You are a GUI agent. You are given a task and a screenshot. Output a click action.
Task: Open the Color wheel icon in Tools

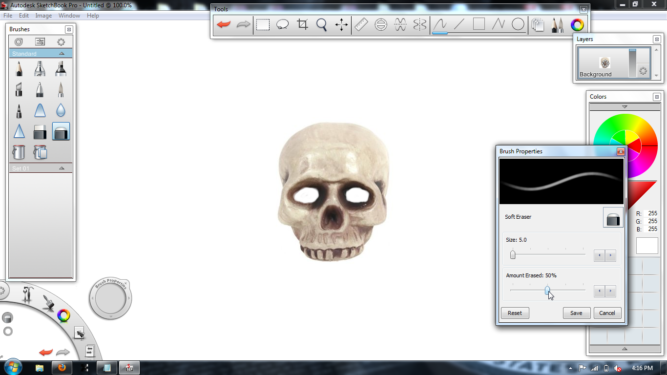point(577,24)
